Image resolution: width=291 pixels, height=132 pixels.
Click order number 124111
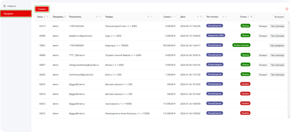42,26
